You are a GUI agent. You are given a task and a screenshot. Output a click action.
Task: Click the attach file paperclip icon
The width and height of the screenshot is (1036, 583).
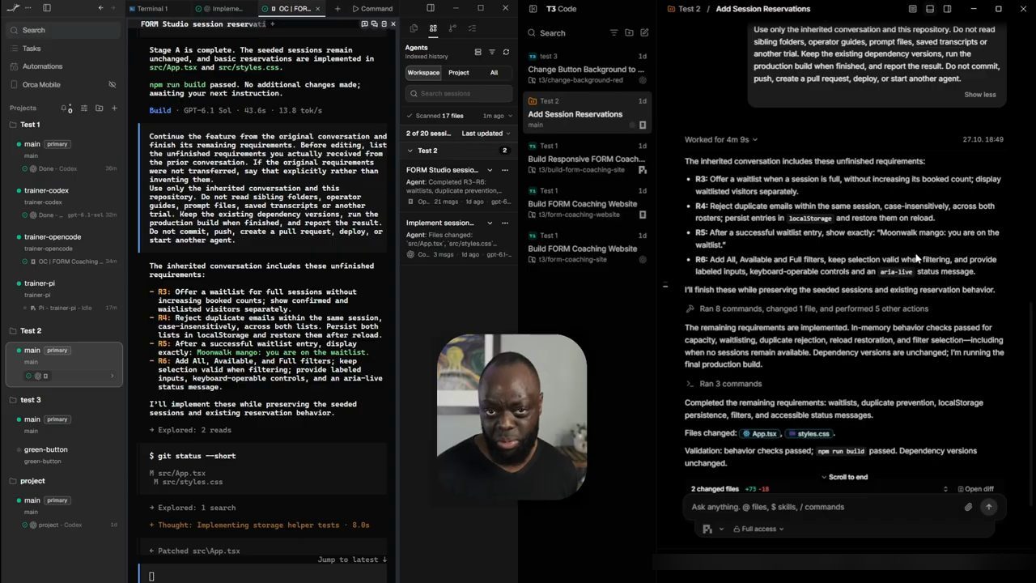coord(968,507)
